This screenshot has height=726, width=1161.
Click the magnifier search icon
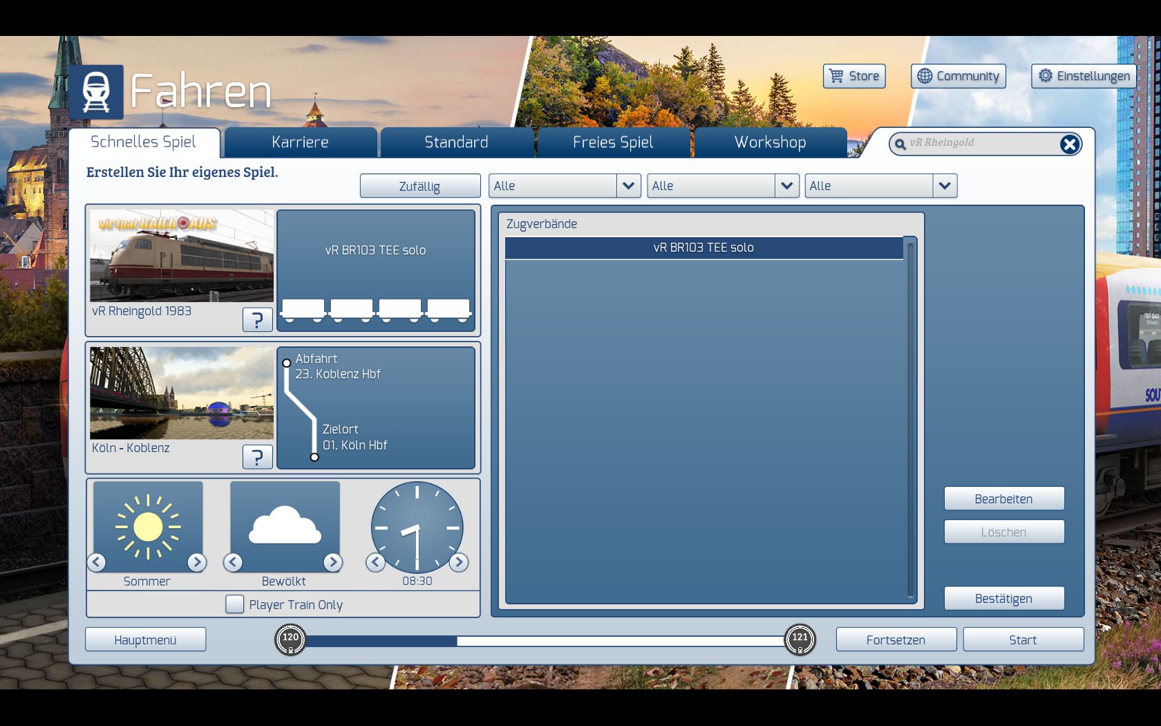coord(900,144)
